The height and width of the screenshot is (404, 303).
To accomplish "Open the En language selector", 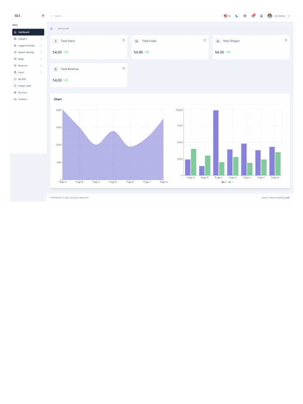I will tap(227, 16).
